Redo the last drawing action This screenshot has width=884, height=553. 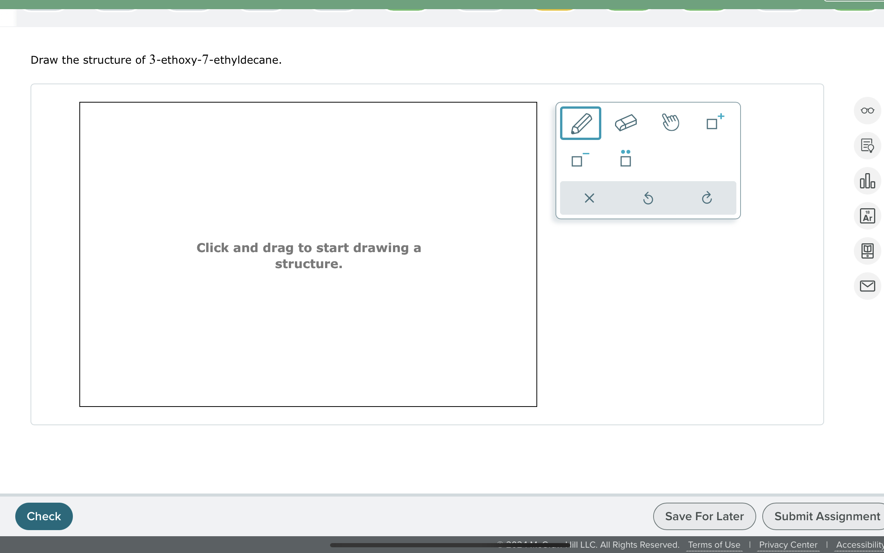pos(707,198)
